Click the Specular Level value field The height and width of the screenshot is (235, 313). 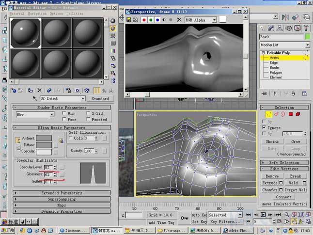48,167
